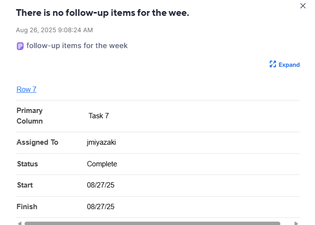Image resolution: width=315 pixels, height=225 pixels.
Task: Click the Status field label
Action: point(27,164)
